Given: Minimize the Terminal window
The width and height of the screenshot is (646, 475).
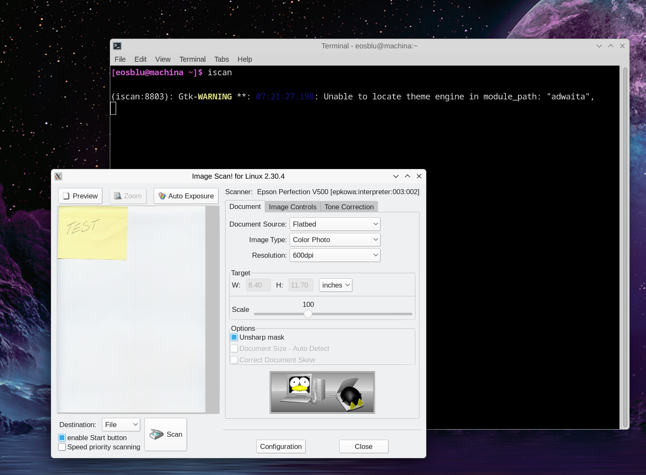Looking at the screenshot, I should [599, 46].
